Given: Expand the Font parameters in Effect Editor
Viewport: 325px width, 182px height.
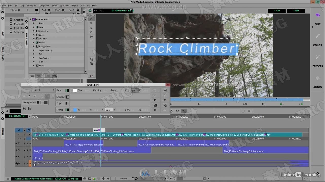Looking at the screenshot, I should coord(34,23).
